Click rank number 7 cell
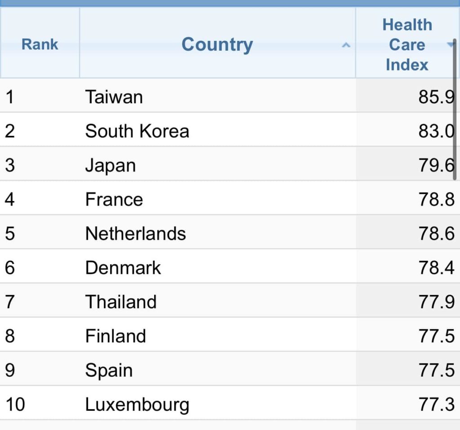The image size is (460, 430). coord(10,302)
